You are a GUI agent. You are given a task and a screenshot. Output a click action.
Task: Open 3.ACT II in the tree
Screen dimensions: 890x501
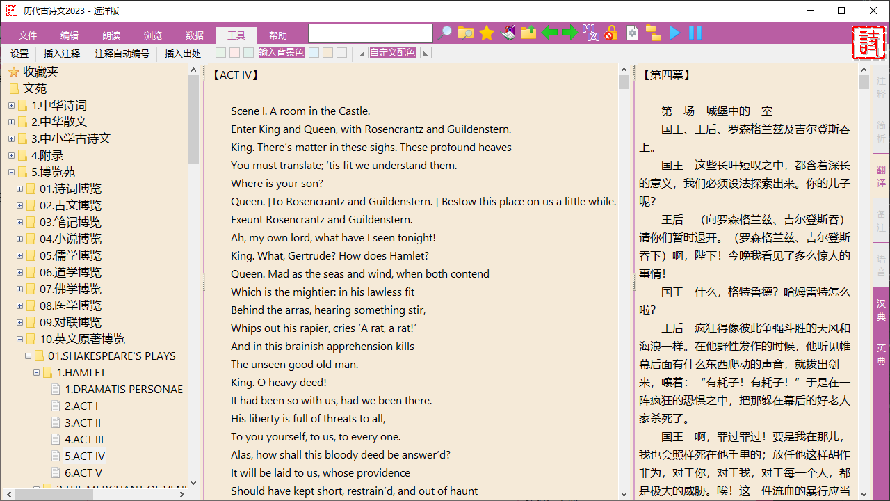(x=83, y=422)
